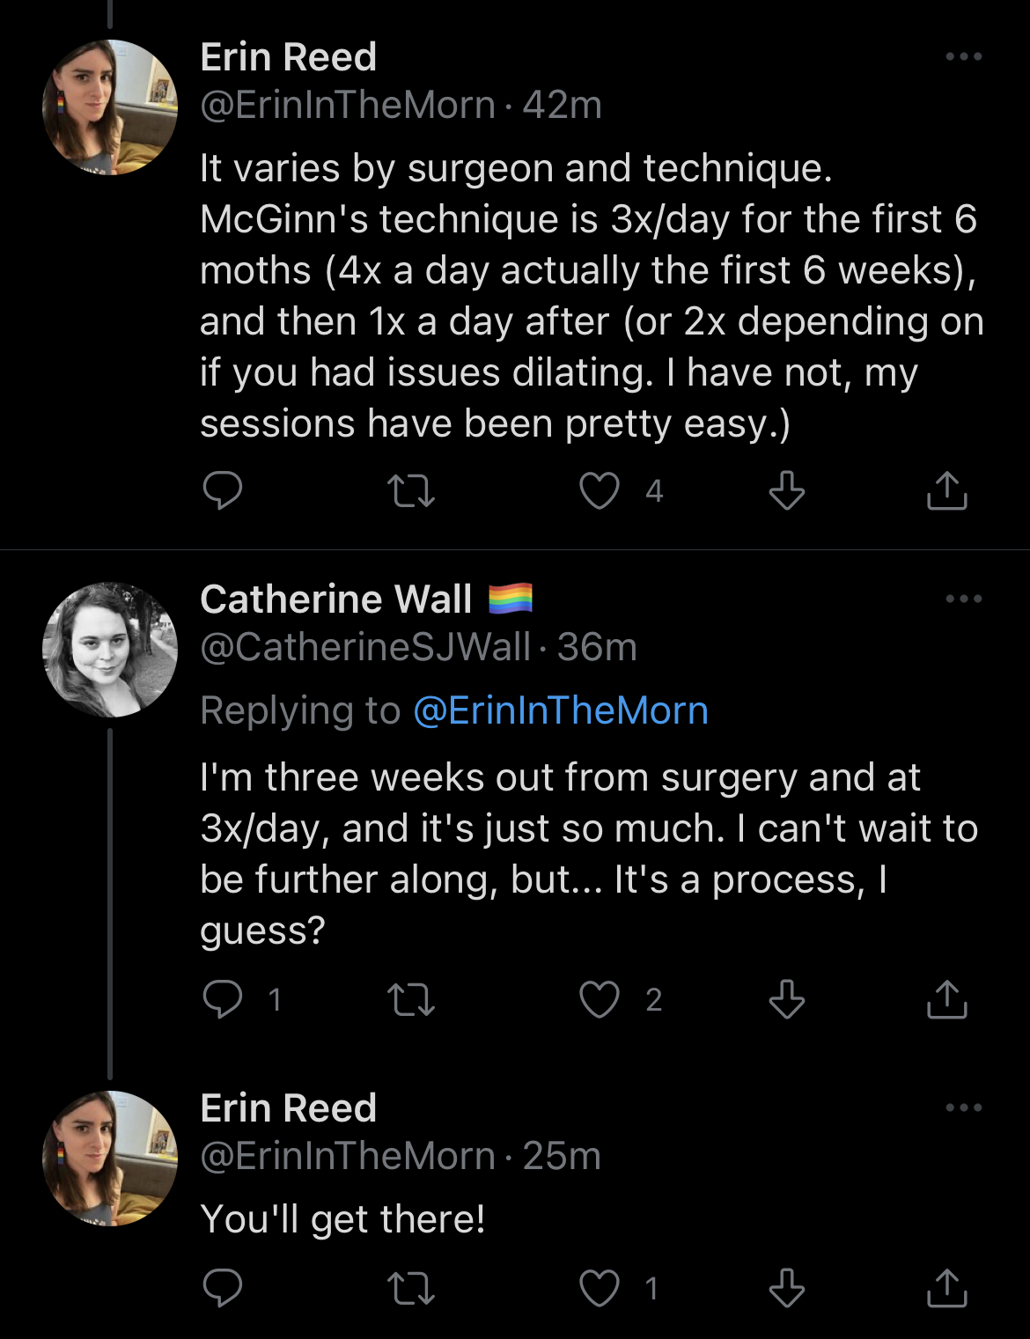Open Catherine Wall's profile picture

tap(110, 650)
